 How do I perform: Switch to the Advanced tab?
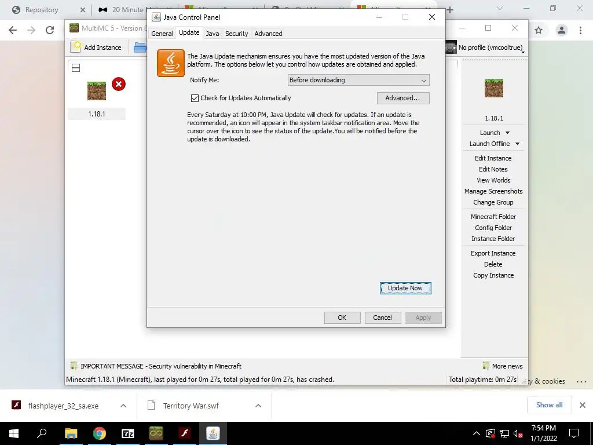[x=268, y=33]
